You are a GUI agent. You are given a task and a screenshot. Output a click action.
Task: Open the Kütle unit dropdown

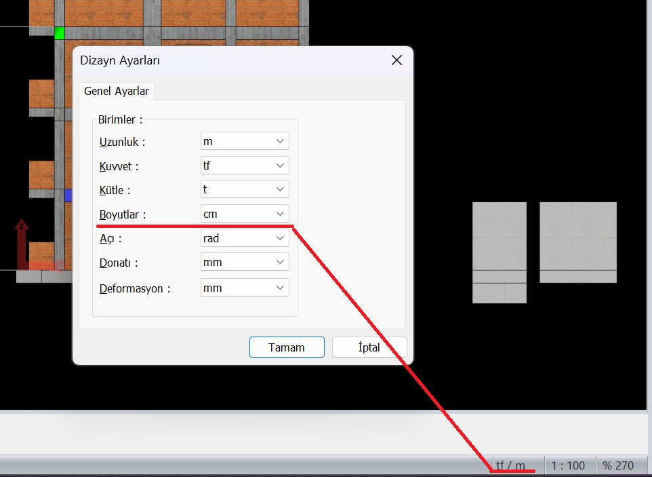click(245, 189)
